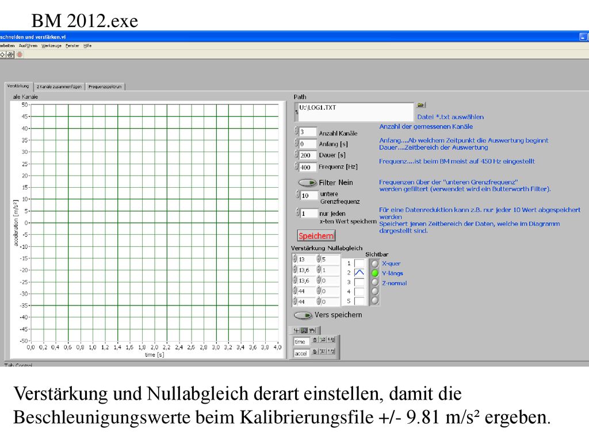This screenshot has width=589, height=441.
Task: Select the zoom magnifier graph tool
Action: [305, 330]
